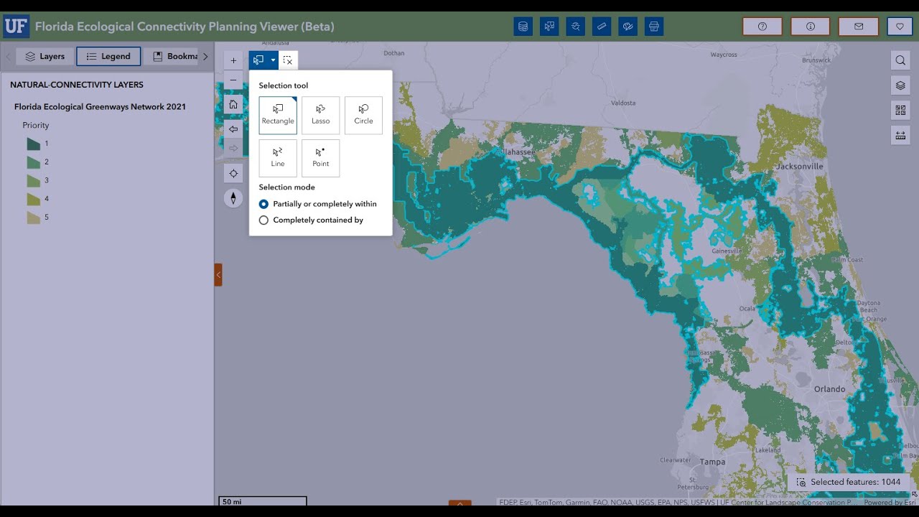This screenshot has width=919, height=517.
Task: Click the Valdosta label on map
Action: tap(622, 103)
